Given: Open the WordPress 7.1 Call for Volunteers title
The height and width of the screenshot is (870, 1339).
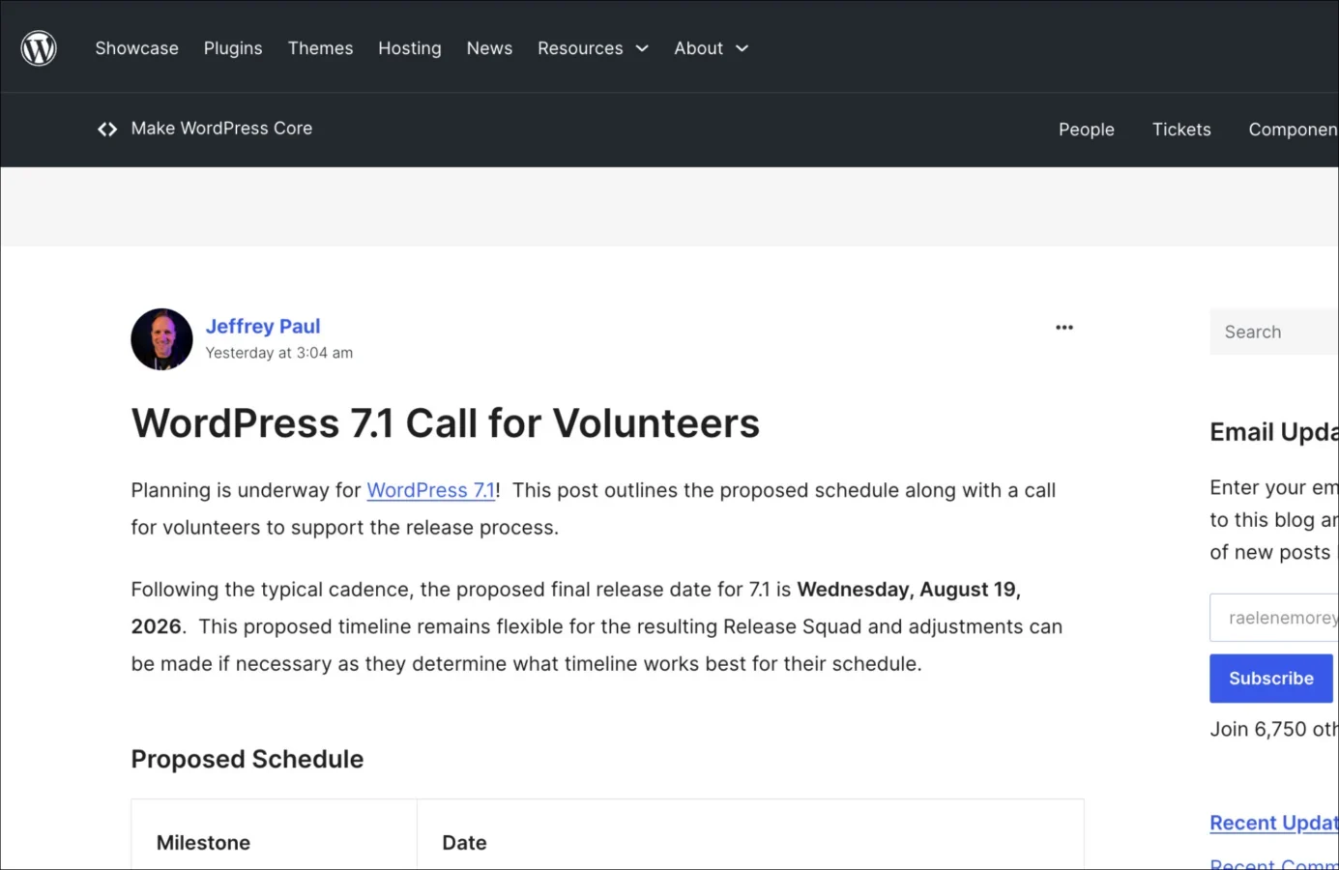Looking at the screenshot, I should [446, 423].
